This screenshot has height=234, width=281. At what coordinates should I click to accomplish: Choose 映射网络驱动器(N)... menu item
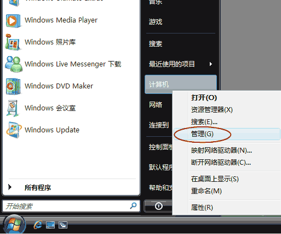[x=221, y=151]
